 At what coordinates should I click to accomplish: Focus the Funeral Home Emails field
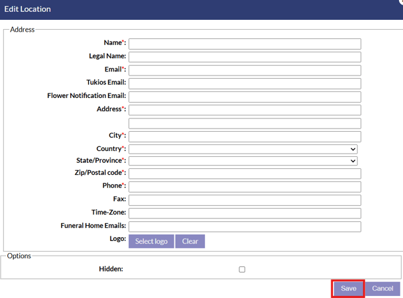[x=245, y=226]
